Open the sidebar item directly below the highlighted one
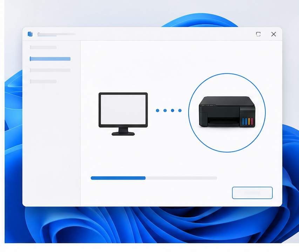299x252 pixels. click(x=50, y=70)
